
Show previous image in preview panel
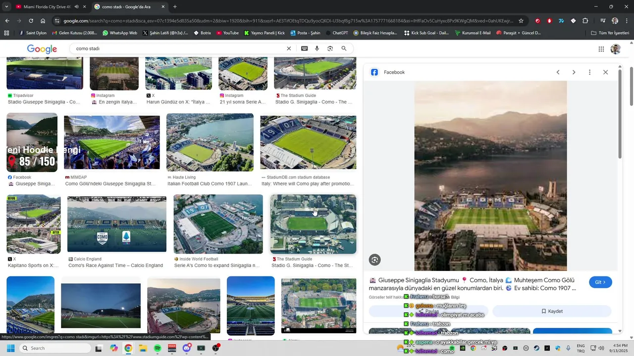(558, 72)
